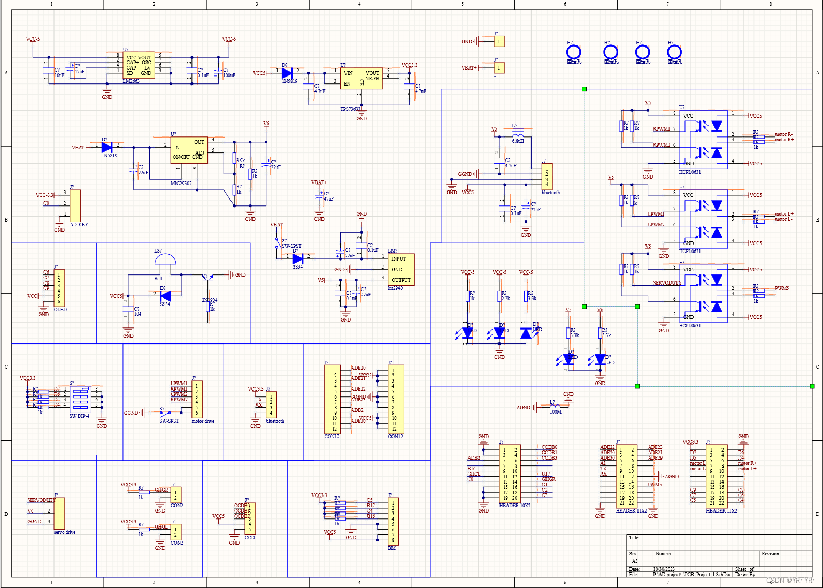Click the date 10/30/2023
This screenshot has width=823, height=588.
[664, 569]
